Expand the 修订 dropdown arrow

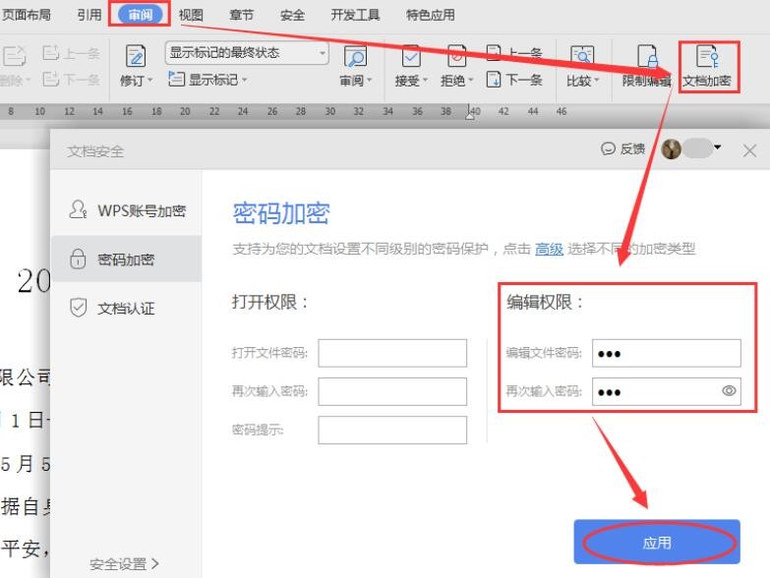click(150, 80)
